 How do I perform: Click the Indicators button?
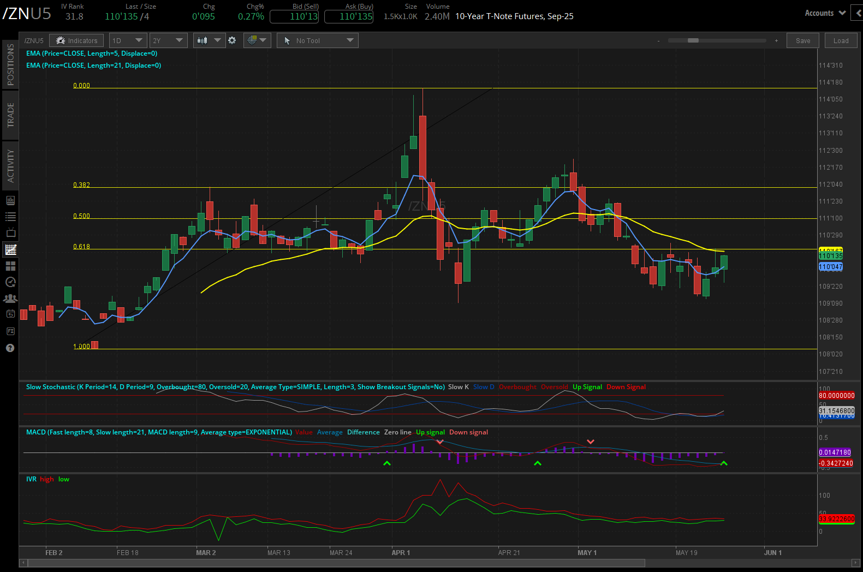click(x=76, y=40)
